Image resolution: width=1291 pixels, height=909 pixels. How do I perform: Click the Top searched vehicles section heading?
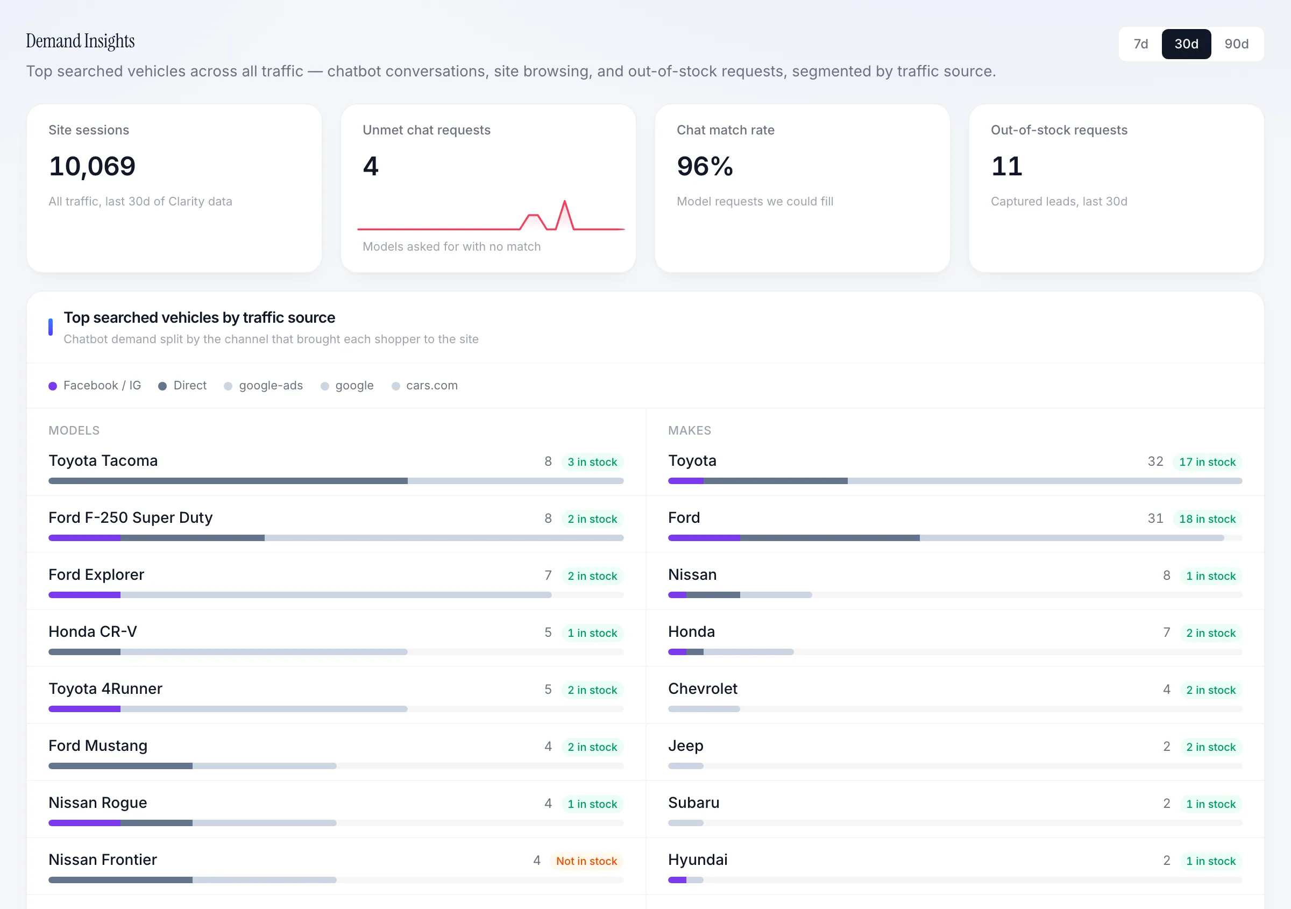pyautogui.click(x=200, y=318)
